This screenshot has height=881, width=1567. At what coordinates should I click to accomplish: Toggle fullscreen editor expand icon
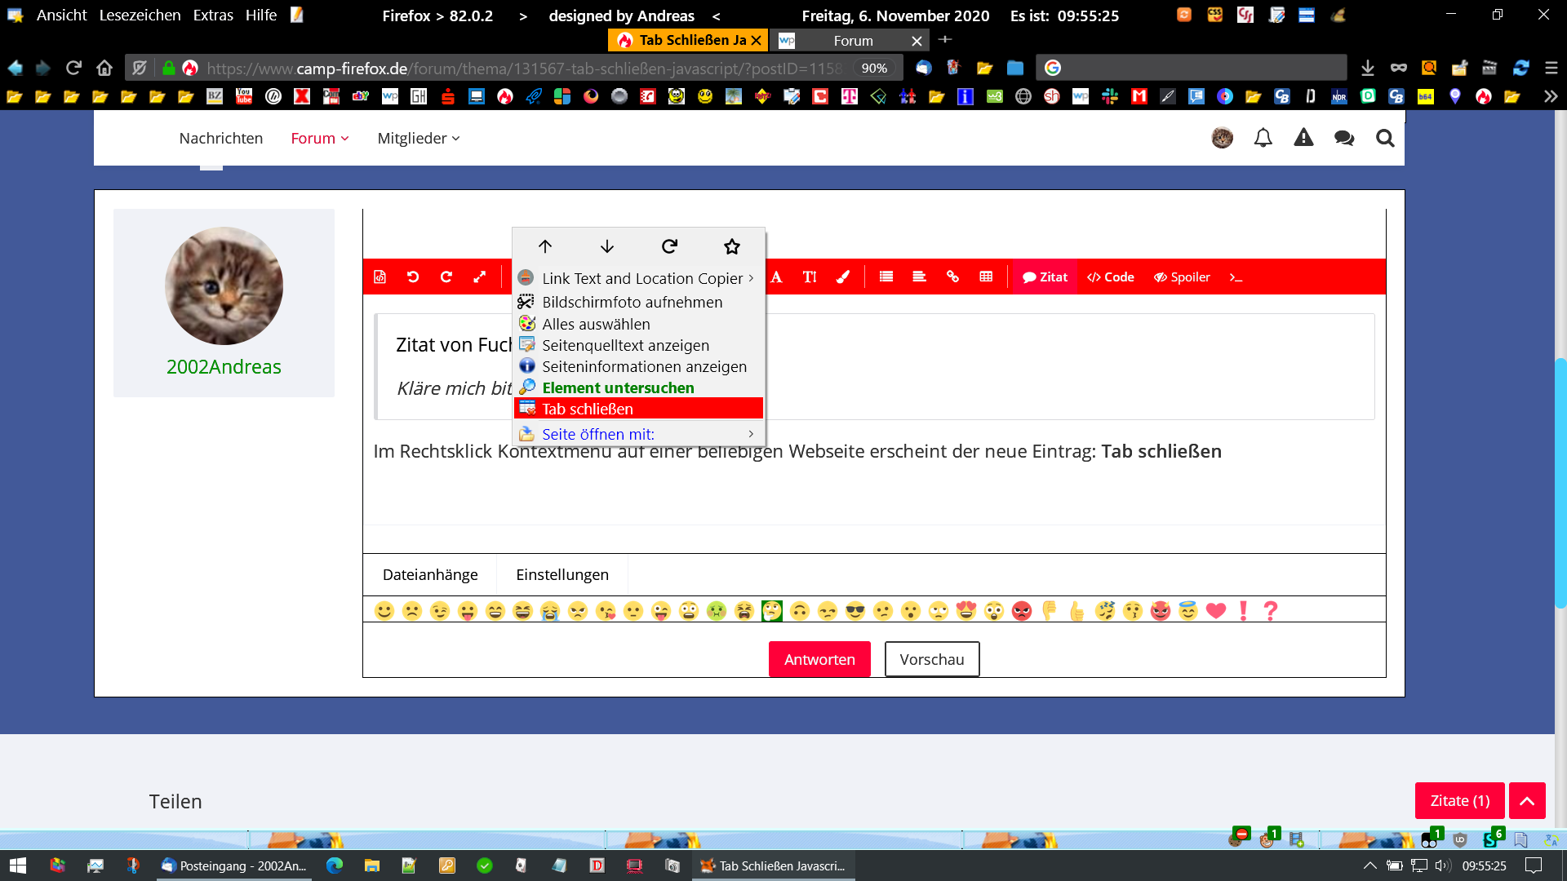pos(480,277)
